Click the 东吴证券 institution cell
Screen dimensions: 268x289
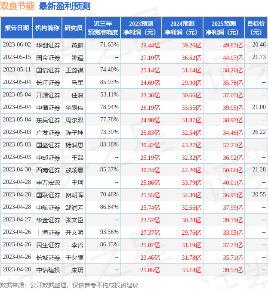[48, 120]
